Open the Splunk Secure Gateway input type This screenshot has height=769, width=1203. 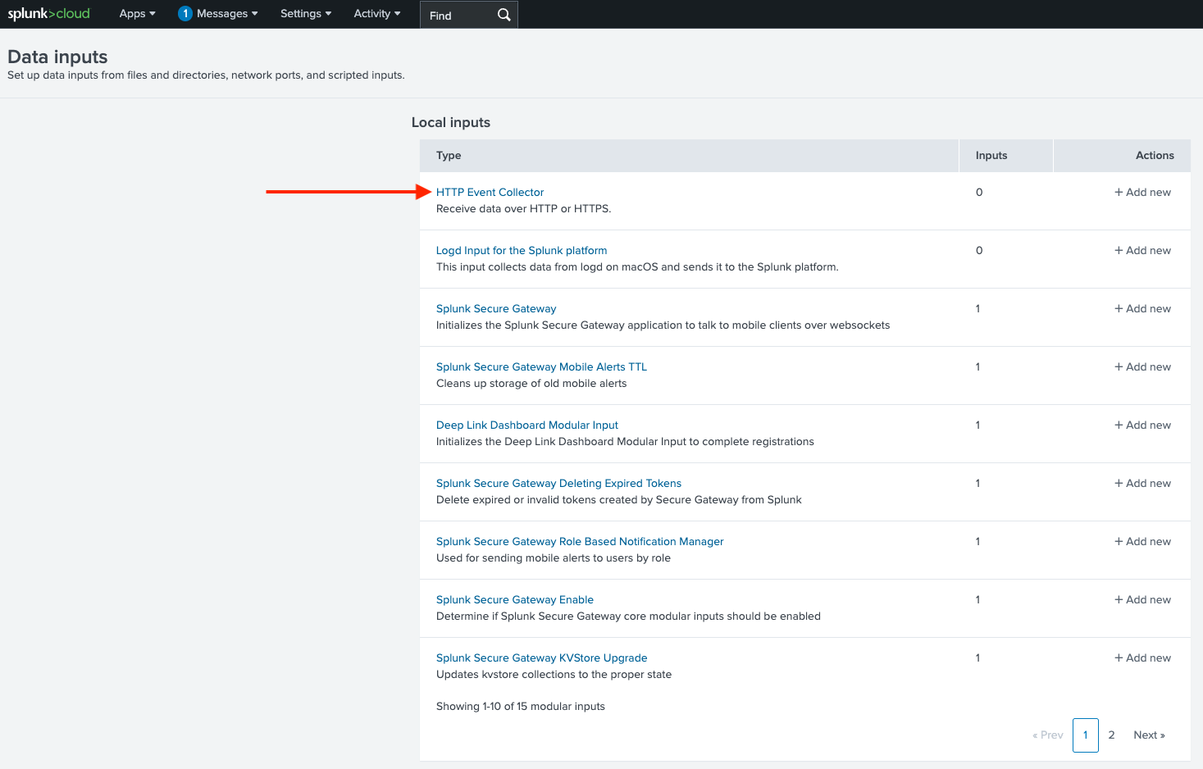point(496,308)
